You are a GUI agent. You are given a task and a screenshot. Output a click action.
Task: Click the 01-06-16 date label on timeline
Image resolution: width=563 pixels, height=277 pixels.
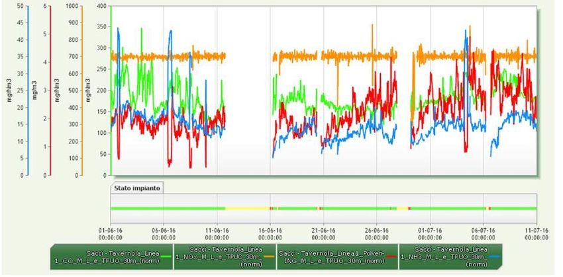pos(111,233)
